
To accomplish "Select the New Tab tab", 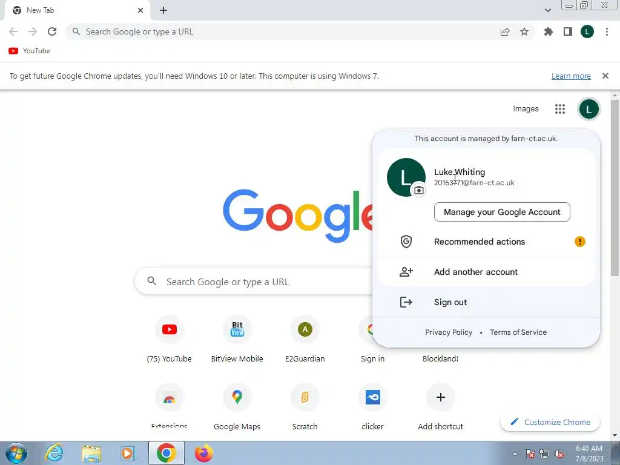I will tap(77, 11).
